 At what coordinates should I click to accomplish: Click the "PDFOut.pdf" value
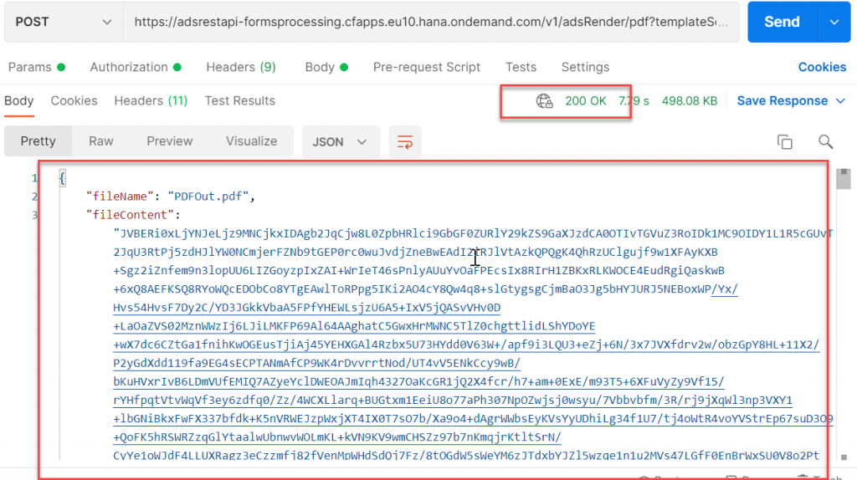coord(208,197)
